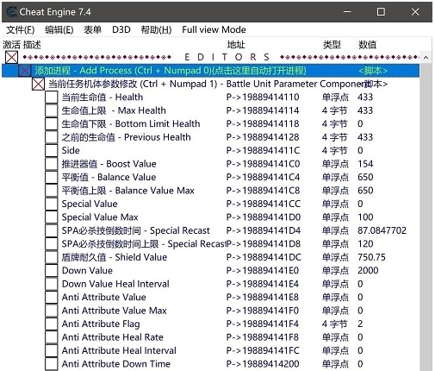Screen dimensions: 435x371
Task: Sort by the 地址 column header
Action: point(236,45)
